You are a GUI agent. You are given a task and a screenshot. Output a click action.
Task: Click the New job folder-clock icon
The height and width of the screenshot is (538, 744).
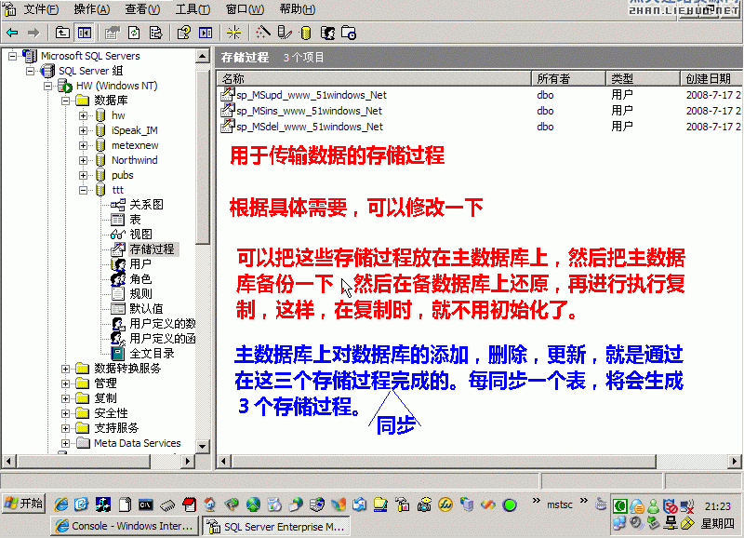point(349,33)
